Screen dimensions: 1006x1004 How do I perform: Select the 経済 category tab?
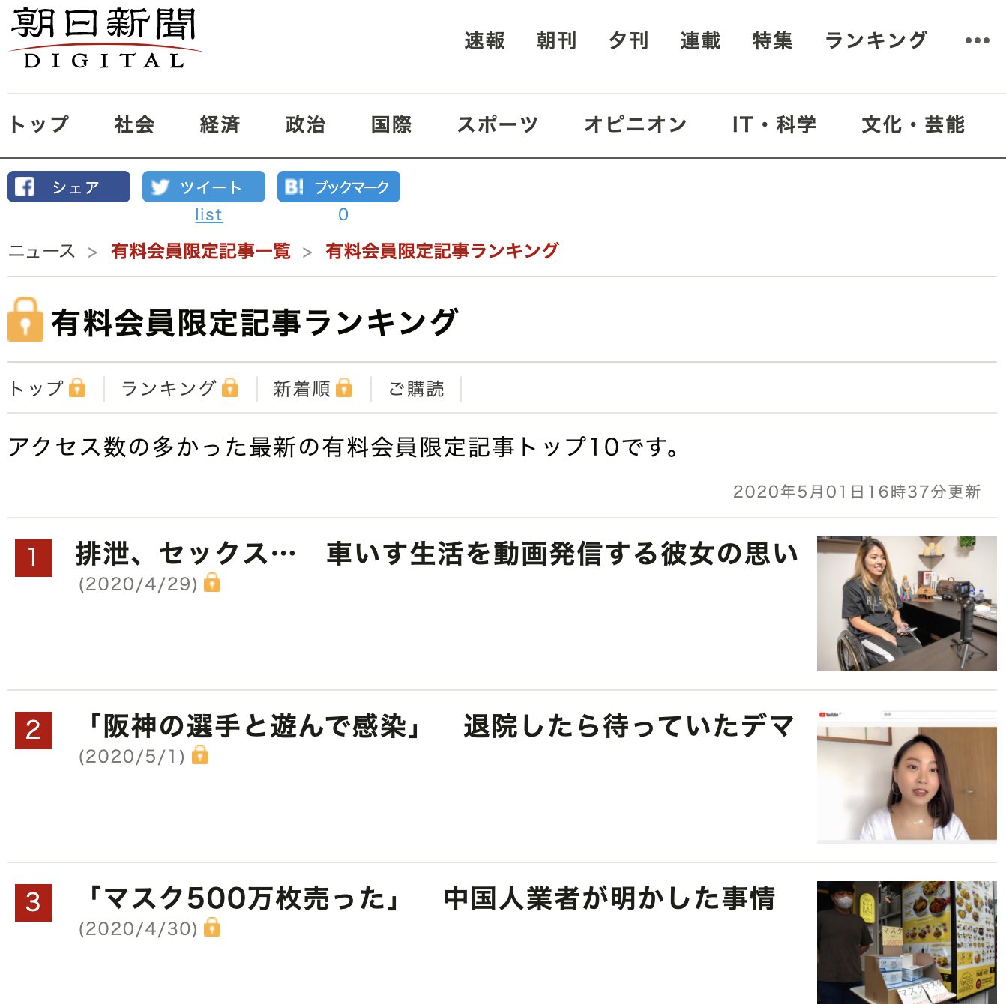(x=220, y=124)
